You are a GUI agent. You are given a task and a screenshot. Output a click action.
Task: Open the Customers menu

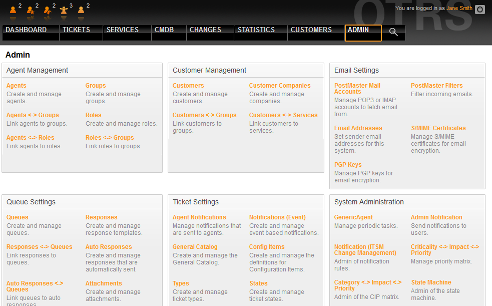click(x=311, y=30)
